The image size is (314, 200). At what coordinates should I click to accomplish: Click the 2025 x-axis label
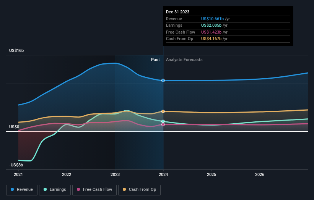(212, 174)
